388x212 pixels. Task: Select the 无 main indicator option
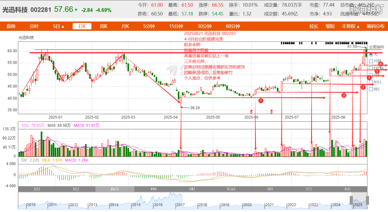pyautogui.click(x=371, y=54)
